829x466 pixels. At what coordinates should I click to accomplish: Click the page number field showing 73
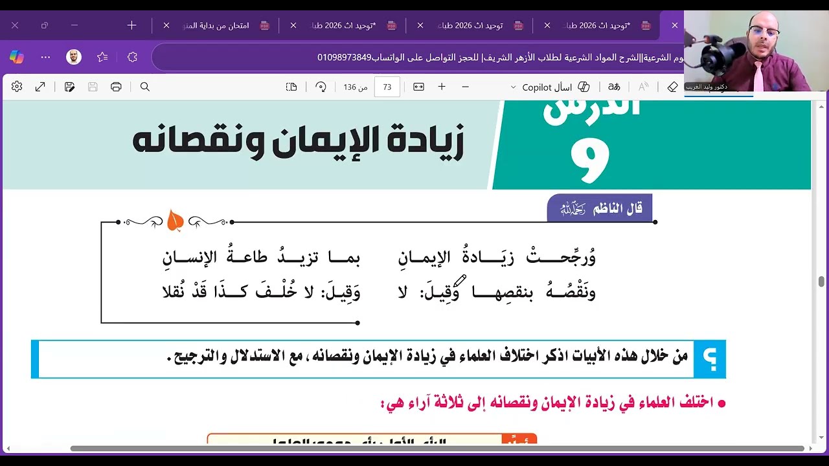coord(387,87)
